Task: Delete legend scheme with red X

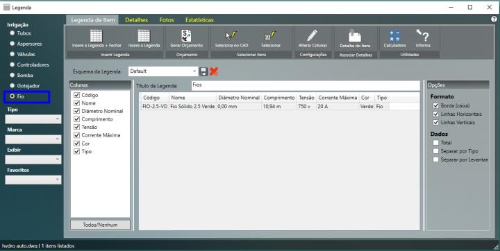Action: [x=214, y=71]
